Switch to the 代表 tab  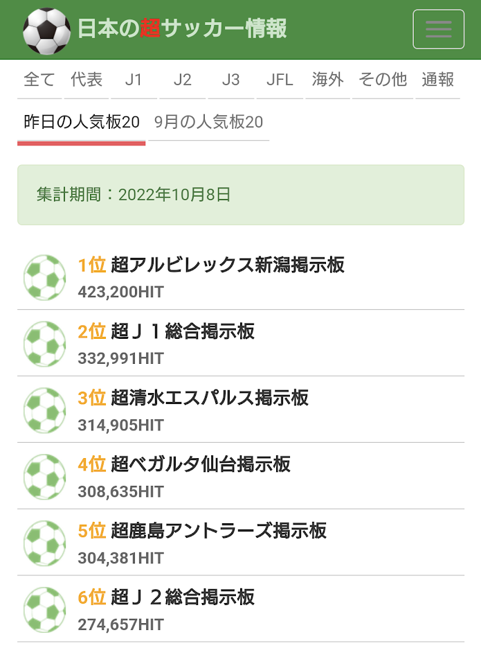(87, 80)
